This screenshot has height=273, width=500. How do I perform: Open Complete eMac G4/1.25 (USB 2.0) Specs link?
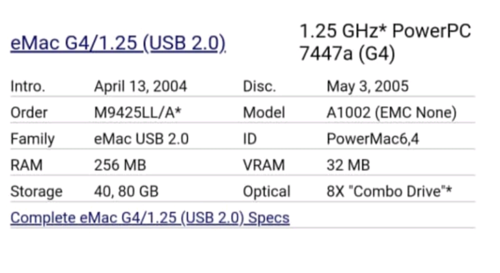[150, 217]
